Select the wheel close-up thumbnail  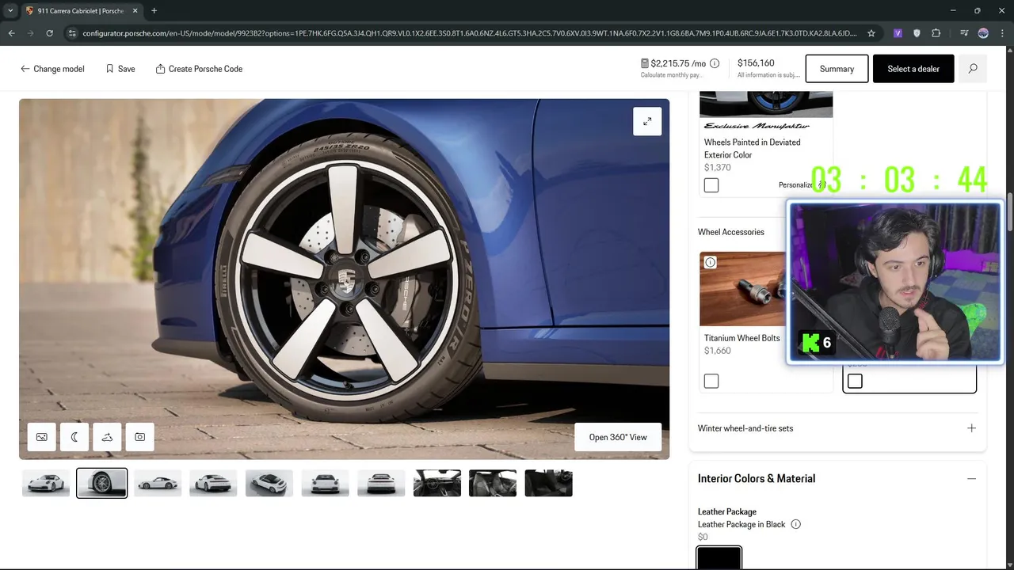click(x=101, y=483)
